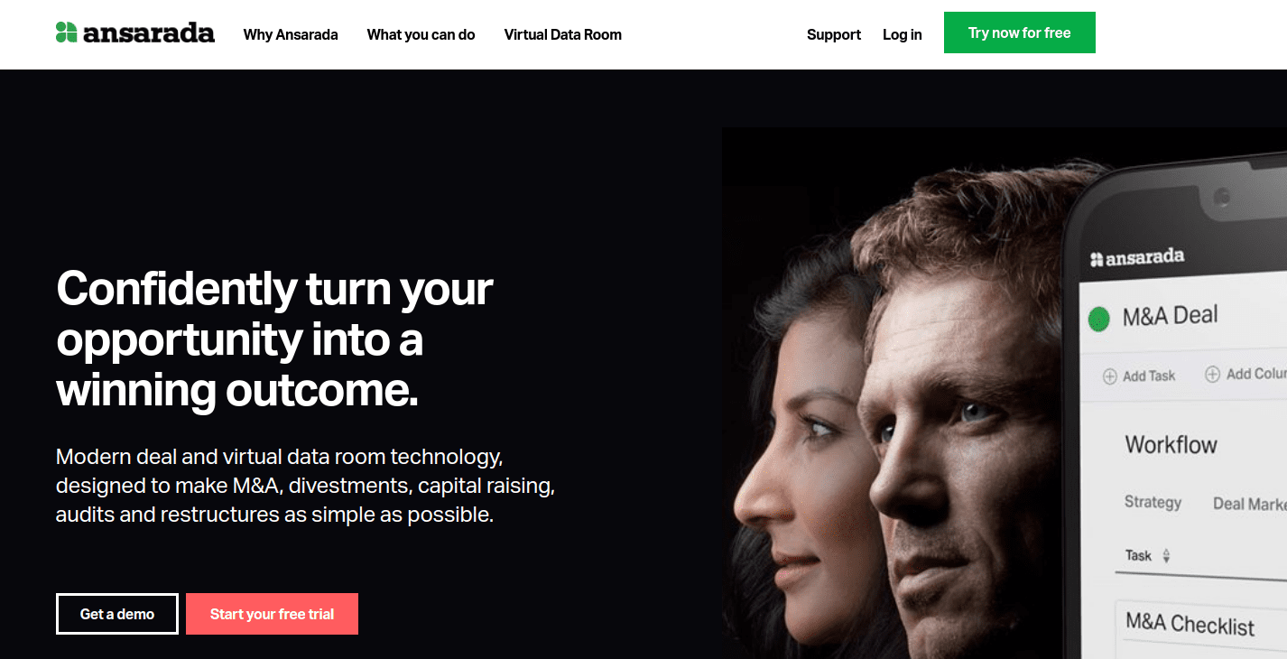1287x659 pixels.
Task: Select the Strategy workflow tab
Action: pyautogui.click(x=1153, y=502)
